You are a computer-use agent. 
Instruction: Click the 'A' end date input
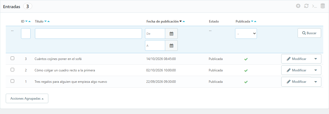pyautogui.click(x=155, y=46)
